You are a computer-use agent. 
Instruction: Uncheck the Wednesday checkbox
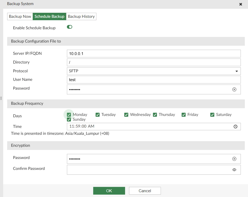(126, 115)
